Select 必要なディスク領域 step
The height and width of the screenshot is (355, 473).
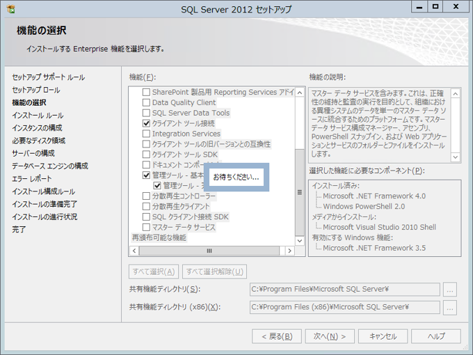(39, 141)
